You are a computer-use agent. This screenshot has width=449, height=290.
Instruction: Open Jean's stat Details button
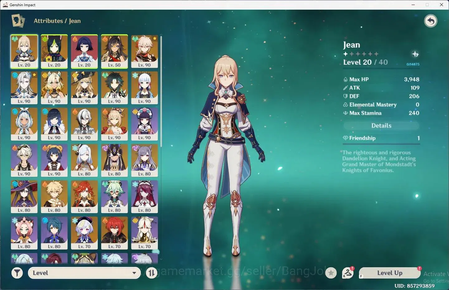(381, 126)
